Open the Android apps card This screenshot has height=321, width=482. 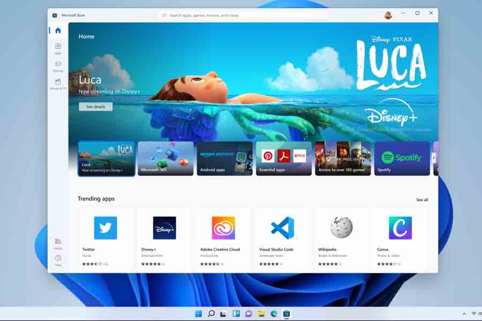tap(224, 158)
